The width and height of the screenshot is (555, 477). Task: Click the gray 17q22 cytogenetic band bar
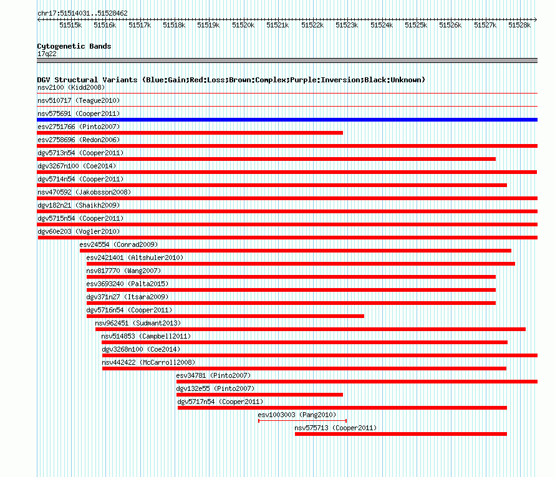tap(287, 60)
